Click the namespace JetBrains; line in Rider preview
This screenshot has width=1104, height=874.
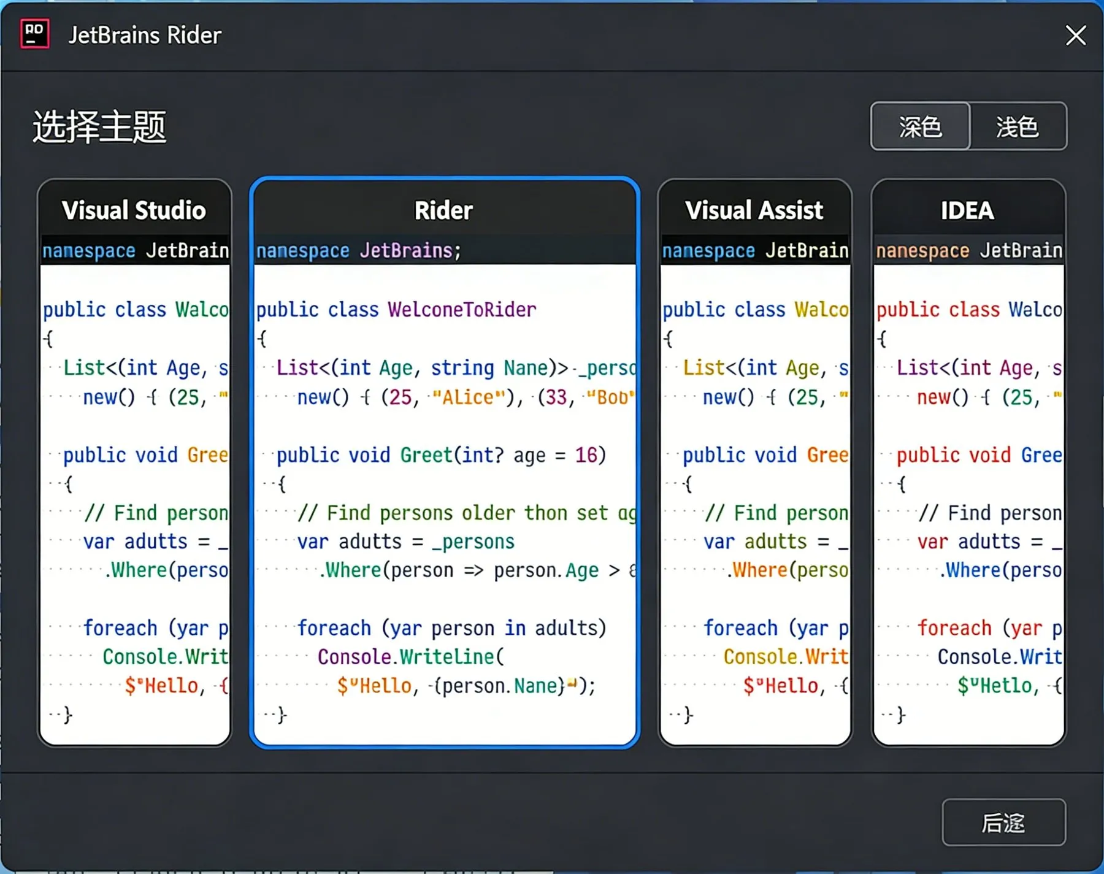[x=359, y=250]
